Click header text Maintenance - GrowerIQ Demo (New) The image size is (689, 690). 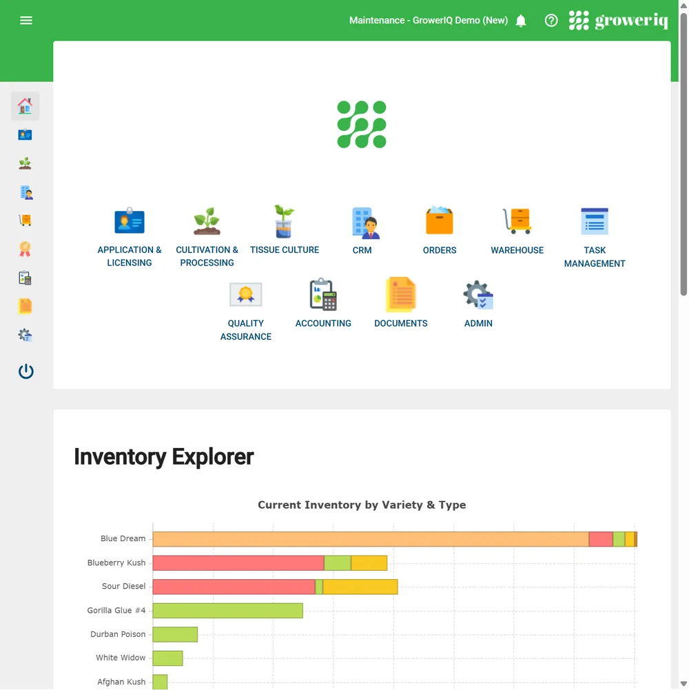point(428,20)
